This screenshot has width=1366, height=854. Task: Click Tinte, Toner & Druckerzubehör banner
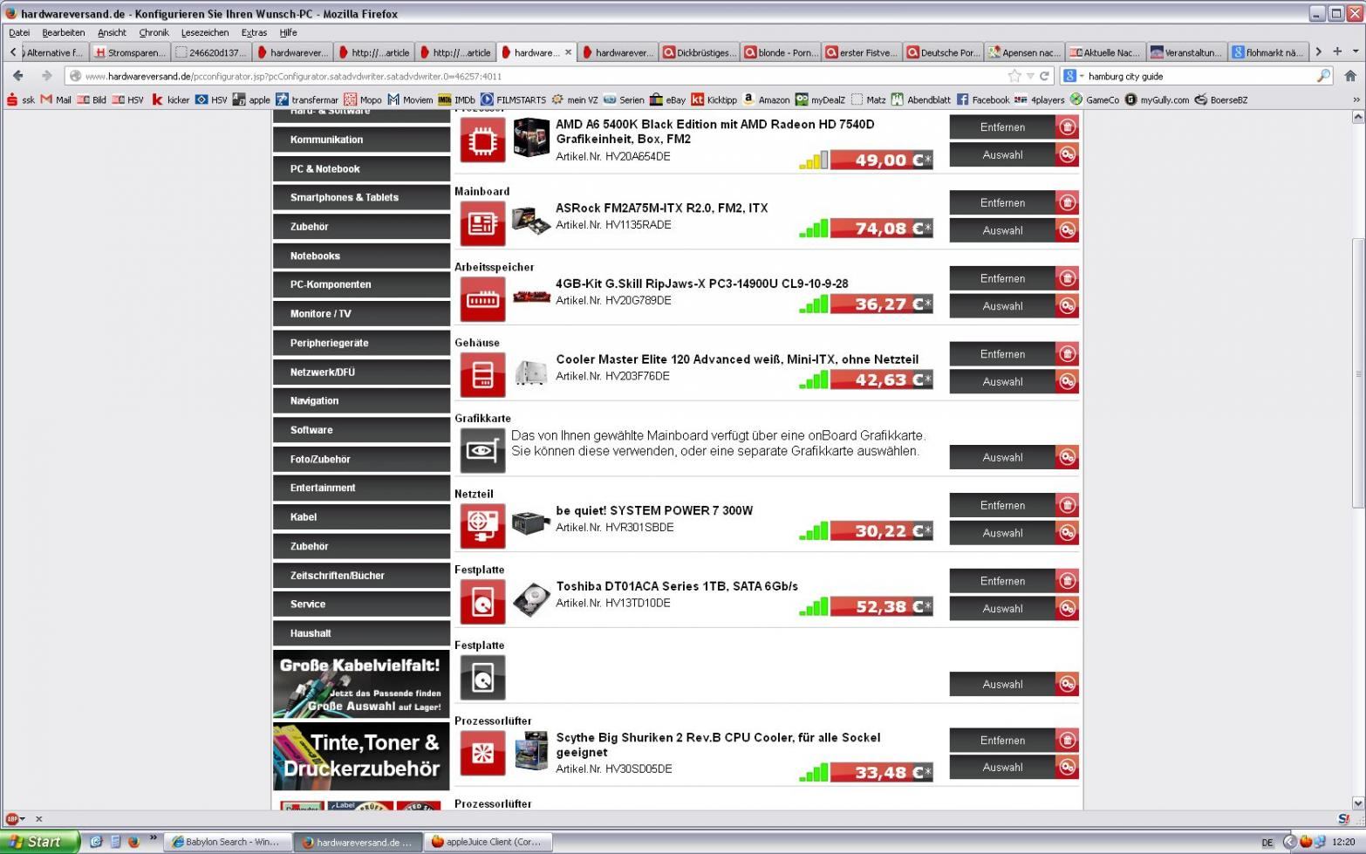pyautogui.click(x=361, y=755)
